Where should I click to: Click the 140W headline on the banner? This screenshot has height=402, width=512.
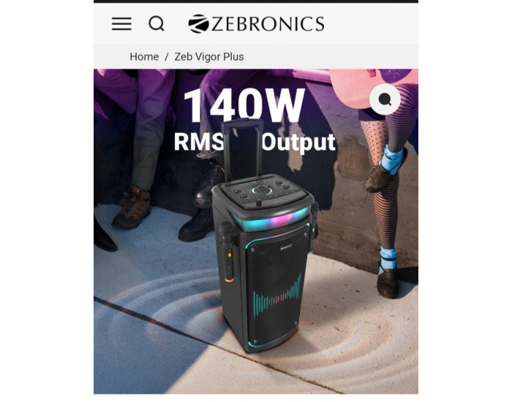244,105
